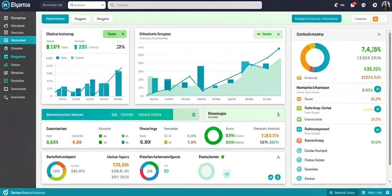Click the wrench icon at sidebar bottom
This screenshot has height=196, width=392.
(x=6, y=97)
